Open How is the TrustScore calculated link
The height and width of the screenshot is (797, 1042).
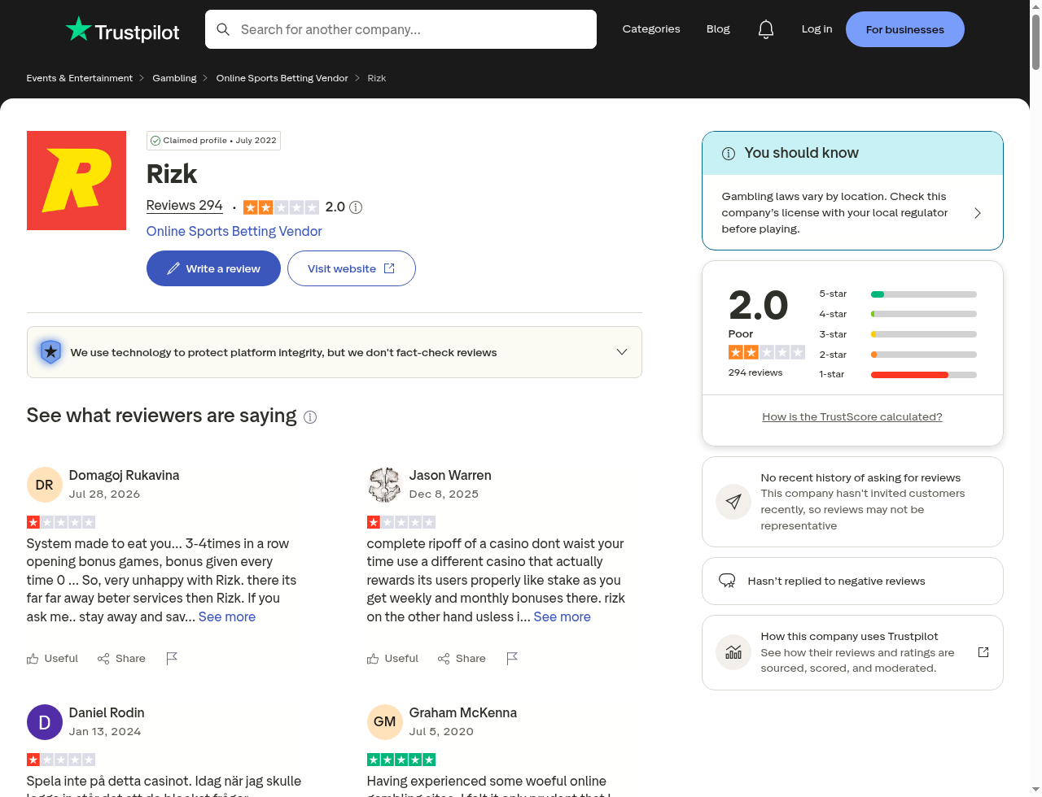point(852,416)
